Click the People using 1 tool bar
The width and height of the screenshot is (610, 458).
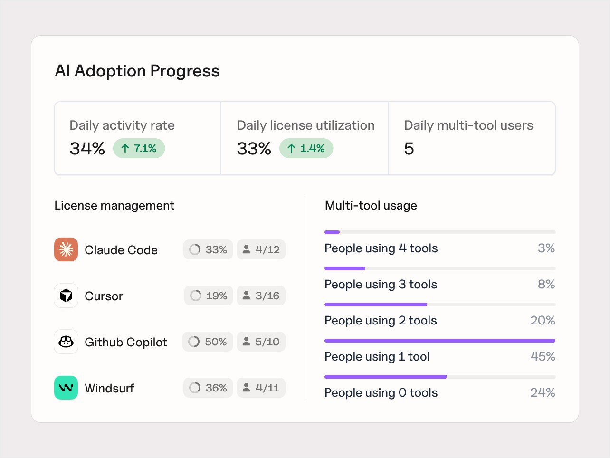point(439,341)
